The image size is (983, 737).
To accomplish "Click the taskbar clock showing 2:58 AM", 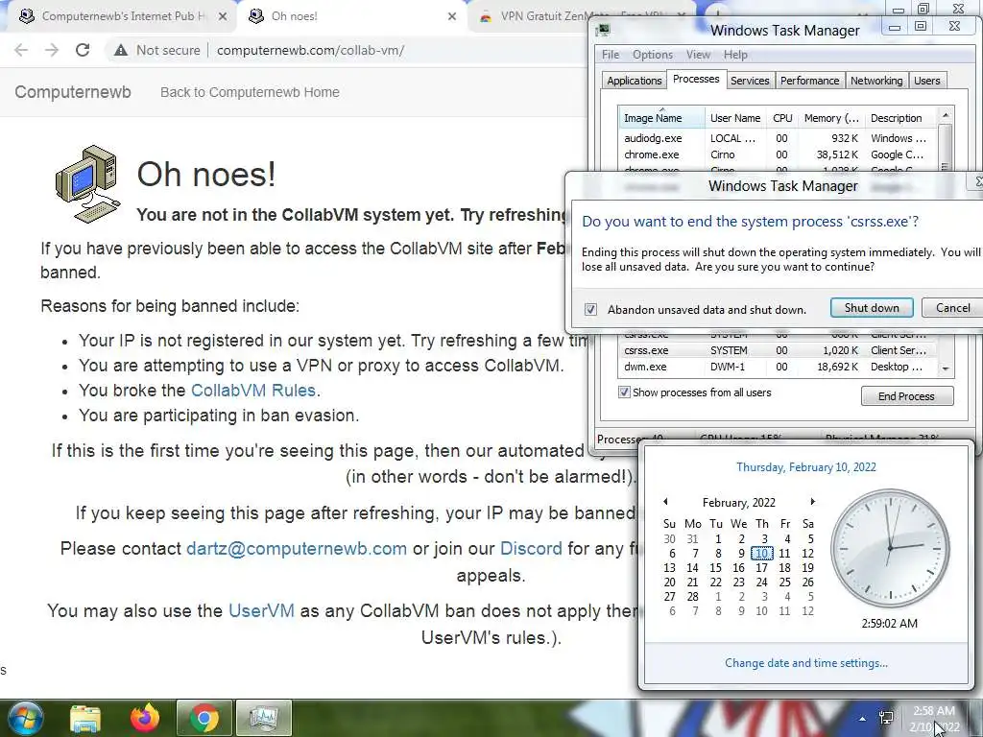I will (934, 719).
